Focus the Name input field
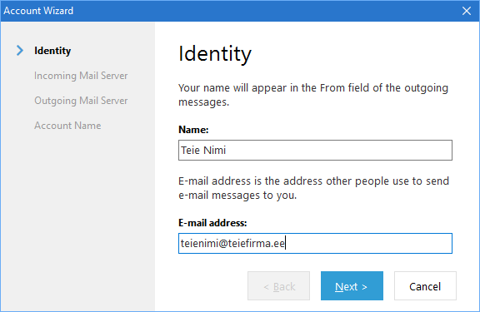 (315, 150)
